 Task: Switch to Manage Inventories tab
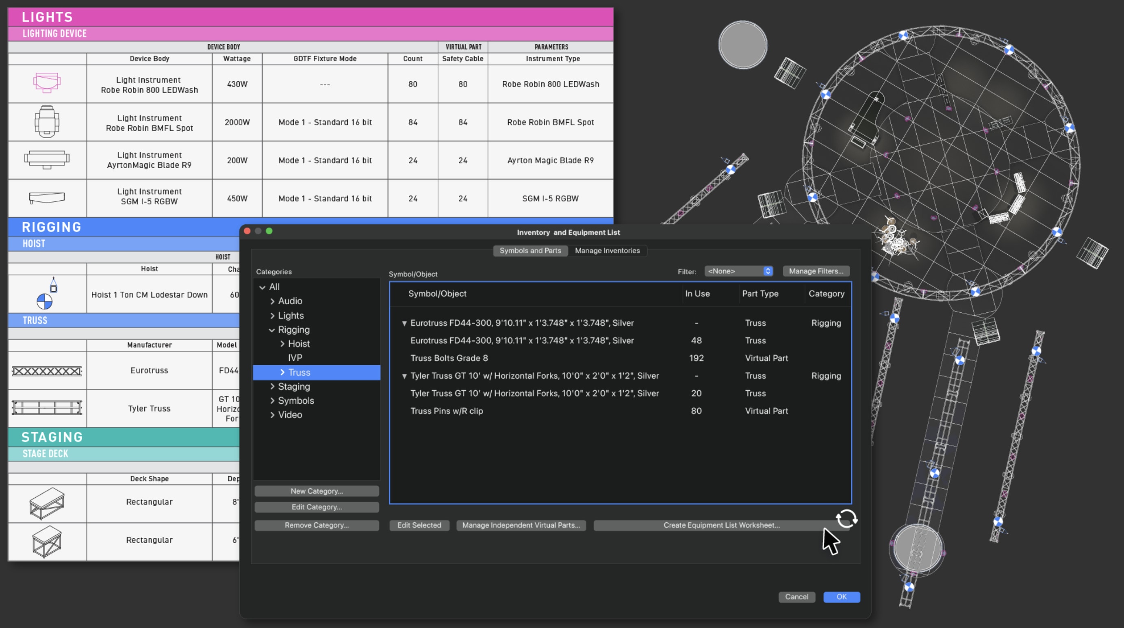[607, 251]
